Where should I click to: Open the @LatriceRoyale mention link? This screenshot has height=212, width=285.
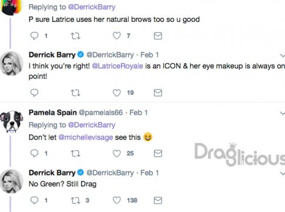118,66
